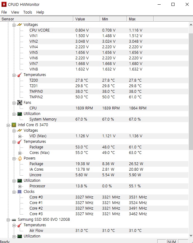Collapse the Intel Core i5 3470 node
This screenshot has width=193, height=243.
8,125
